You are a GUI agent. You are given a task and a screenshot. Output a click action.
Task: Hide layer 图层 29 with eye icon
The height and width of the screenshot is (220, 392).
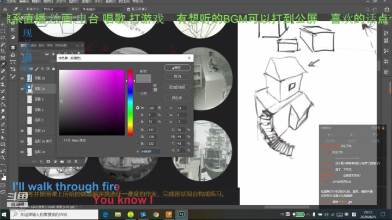(22, 89)
